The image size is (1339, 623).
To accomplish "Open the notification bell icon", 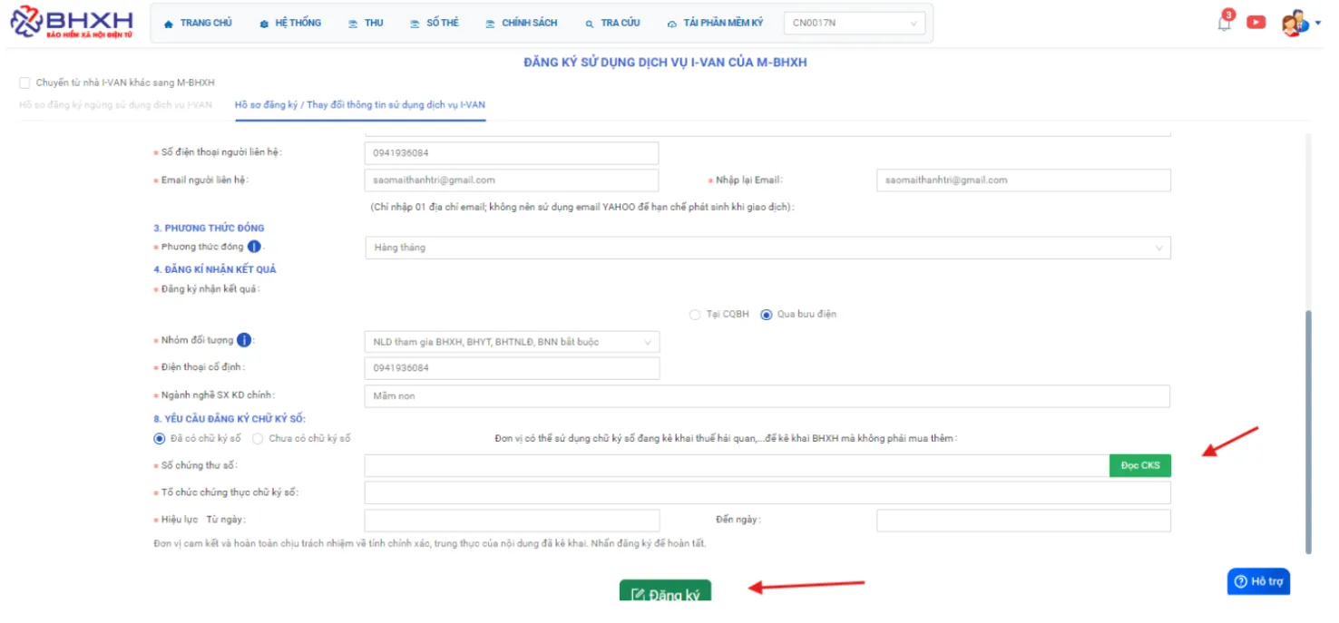I will 1225,24.
